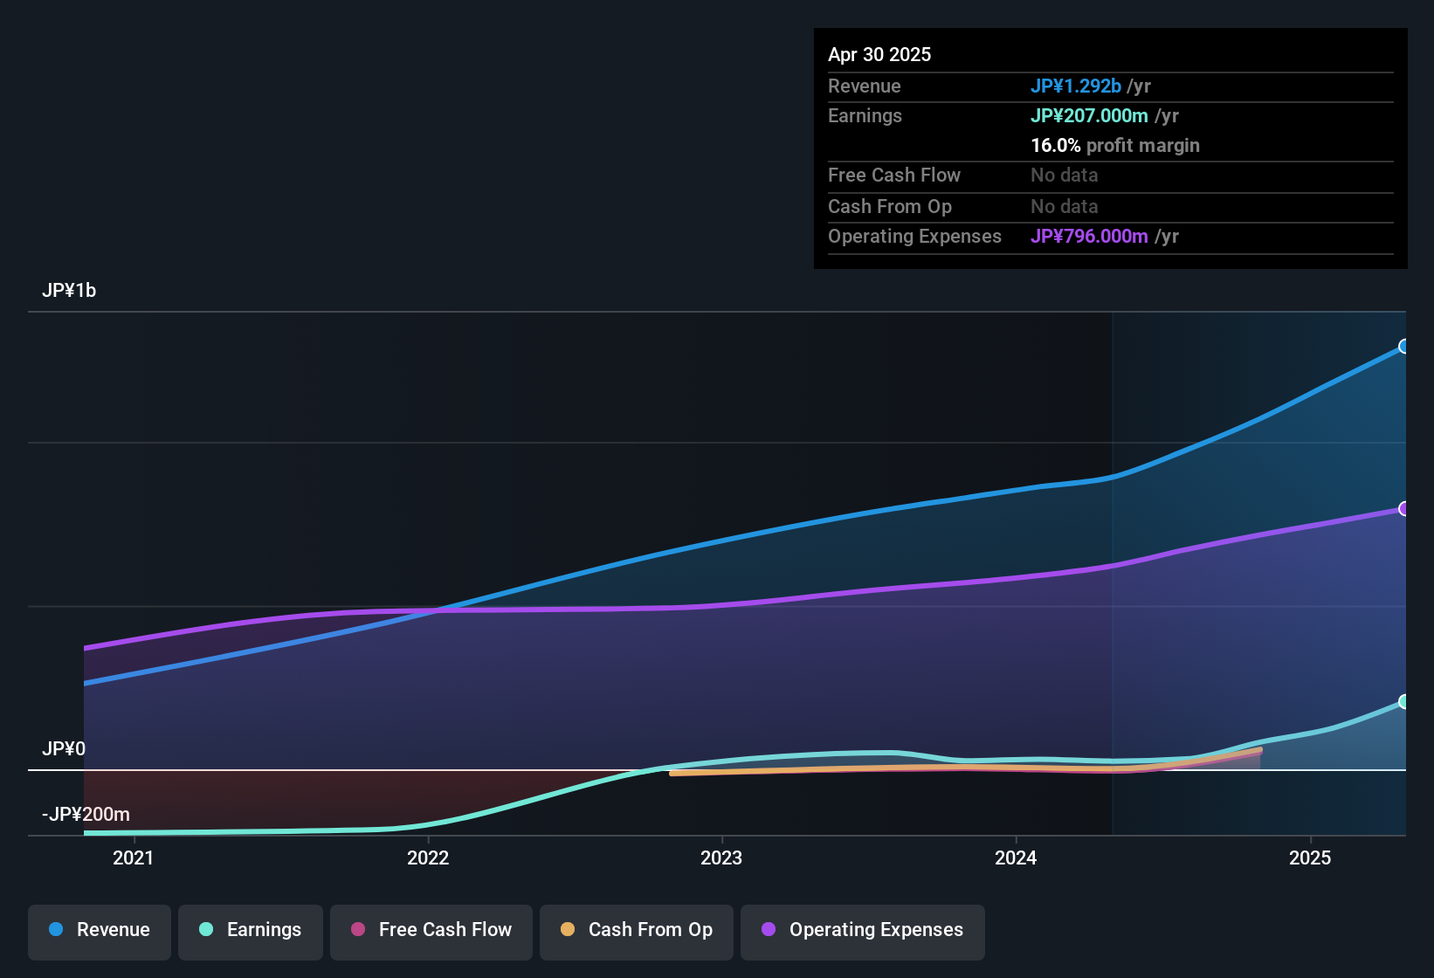This screenshot has width=1434, height=978.
Task: Click the JP¥207.000m earnings value
Action: [x=1089, y=116]
